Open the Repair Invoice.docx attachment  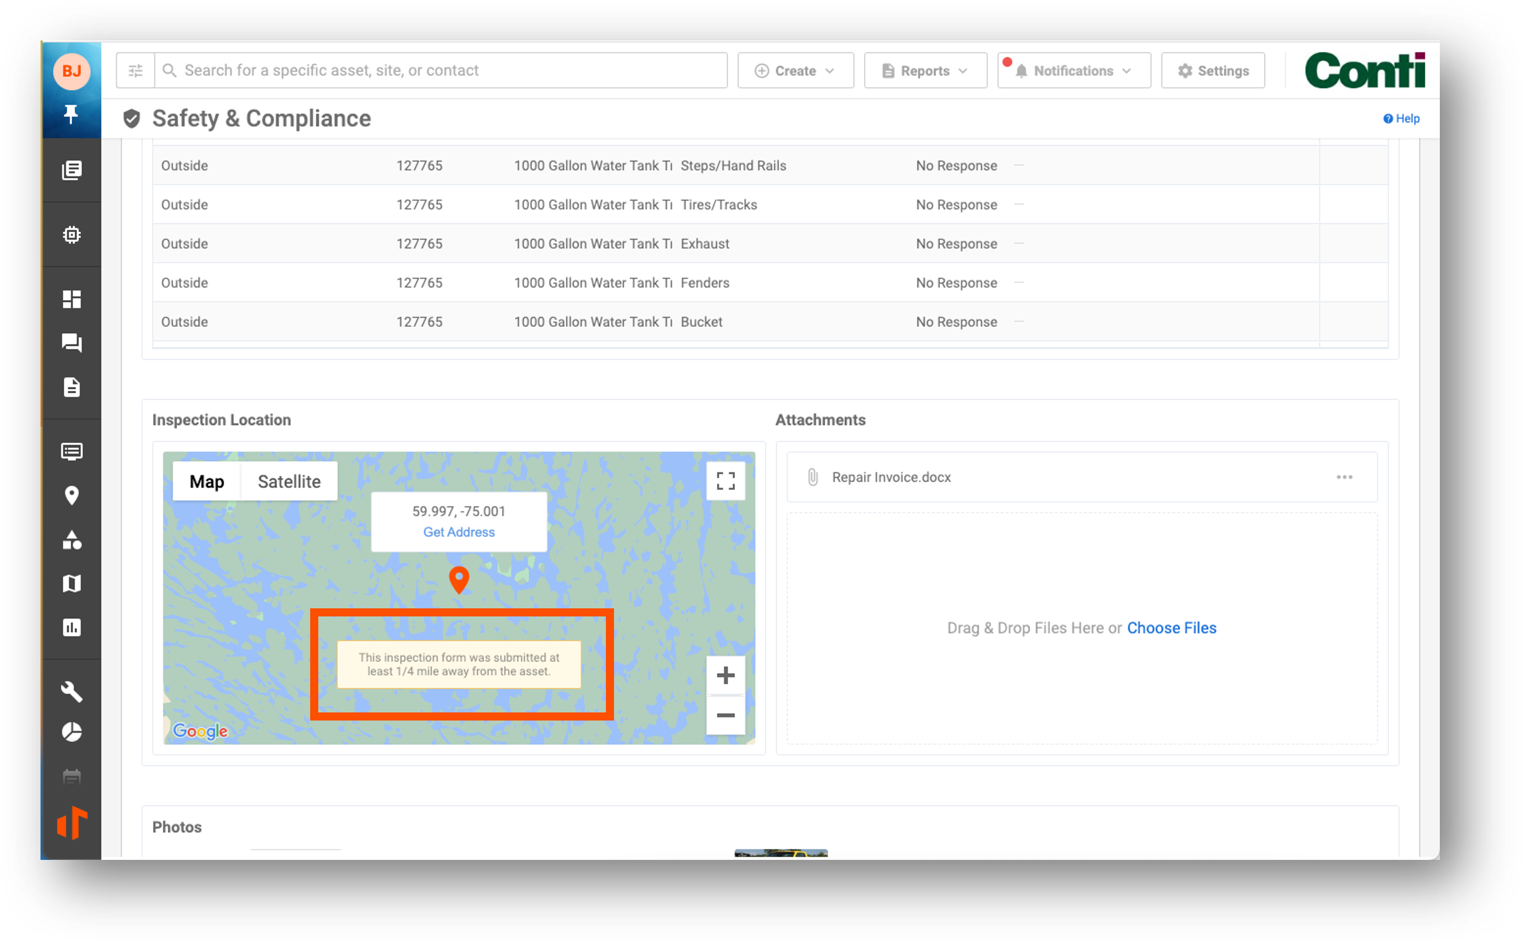click(x=892, y=477)
